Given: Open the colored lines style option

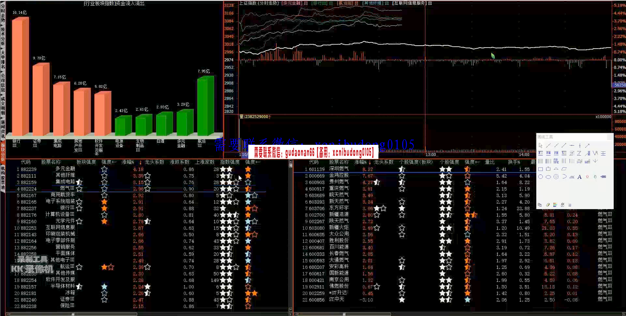Looking at the screenshot, I should (x=555, y=205).
